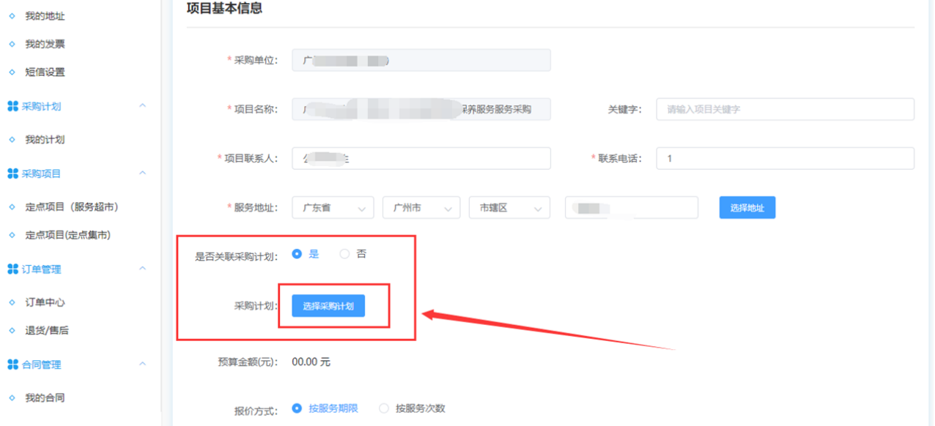Screen dimensions: 935x426
Task: Click the 选择采购计划 button
Action: (328, 306)
